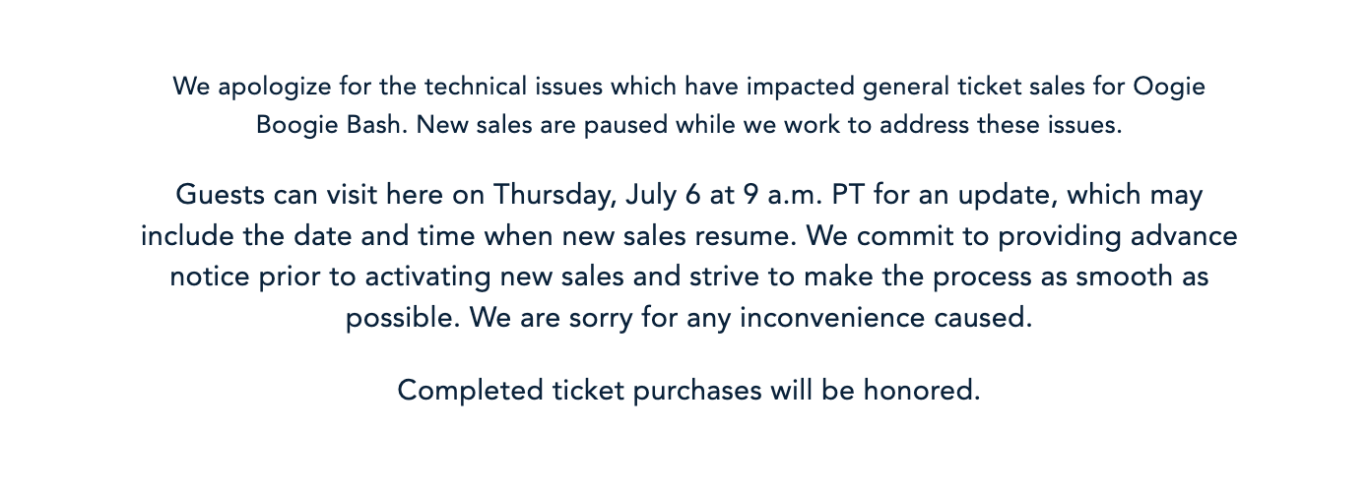Image resolution: width=1369 pixels, height=494 pixels.
Task: Click the word "possible" starting the fourth line
Action: (x=403, y=319)
